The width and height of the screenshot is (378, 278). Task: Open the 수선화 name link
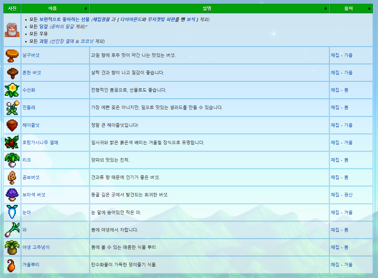[x=29, y=90]
